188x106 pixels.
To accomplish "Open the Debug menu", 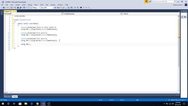I will click(30, 5).
